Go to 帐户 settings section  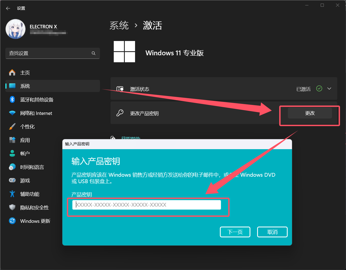pyautogui.click(x=25, y=153)
